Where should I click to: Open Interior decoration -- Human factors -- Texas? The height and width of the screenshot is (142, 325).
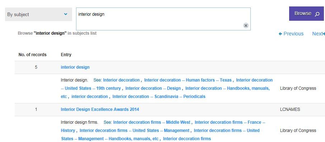(x=188, y=80)
